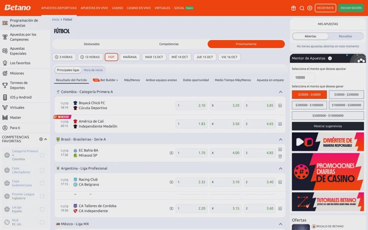
Task: Open stats icon for CA Talleres match
Action: [280, 209]
